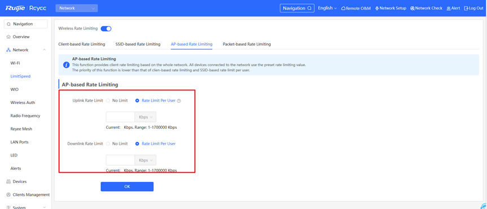487x209 pixels.
Task: Click the Uplink Rate Limit label
Action: click(87, 101)
